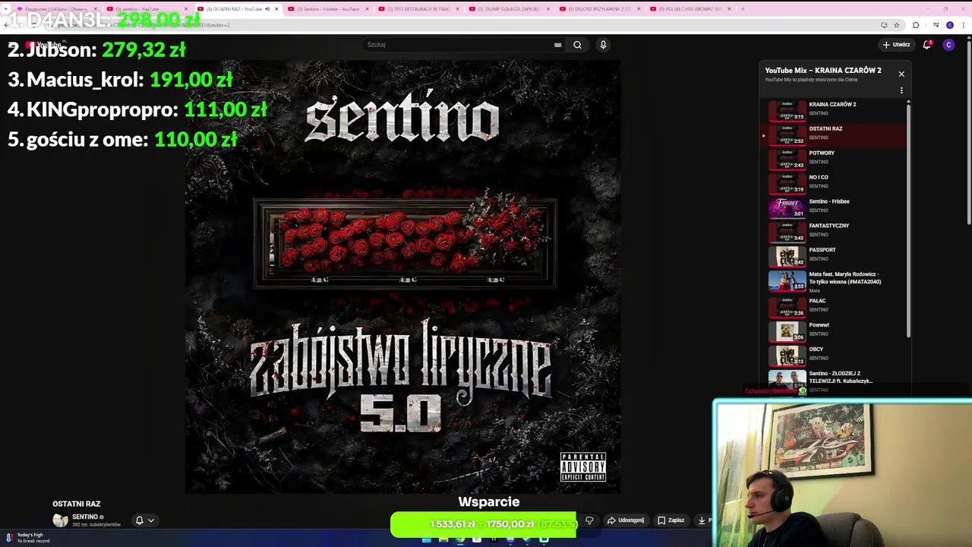
Task: Open on-screen keyboard icon in search box
Action: [558, 45]
